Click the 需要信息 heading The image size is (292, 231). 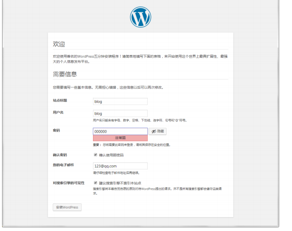point(65,74)
